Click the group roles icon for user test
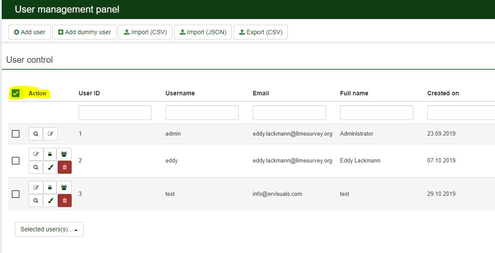The width and height of the screenshot is (495, 253). [x=64, y=187]
